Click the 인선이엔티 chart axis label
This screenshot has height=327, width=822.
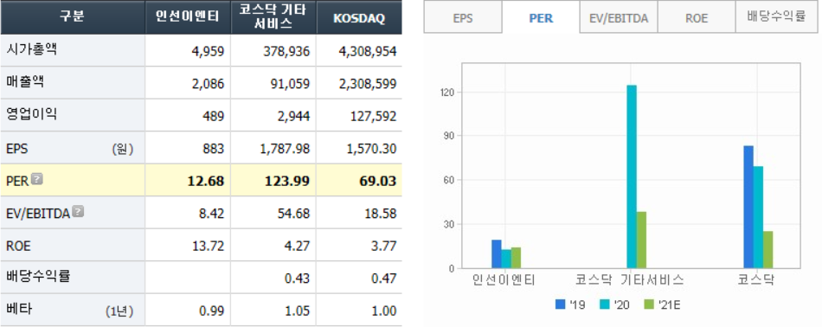504,280
